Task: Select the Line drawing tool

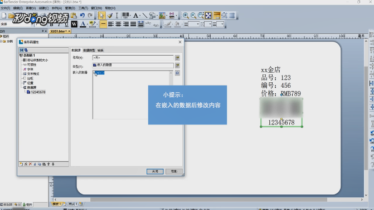Action: pyautogui.click(x=144, y=16)
